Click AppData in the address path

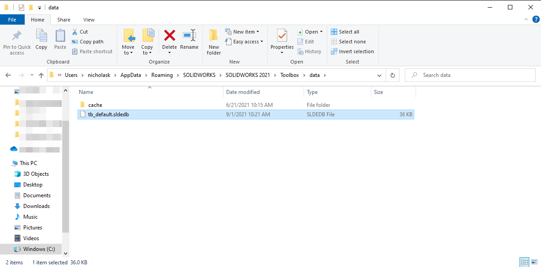pyautogui.click(x=131, y=75)
